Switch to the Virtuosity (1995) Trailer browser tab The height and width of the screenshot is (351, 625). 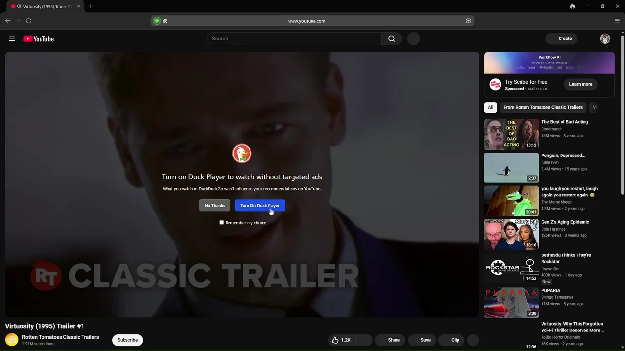(x=45, y=6)
